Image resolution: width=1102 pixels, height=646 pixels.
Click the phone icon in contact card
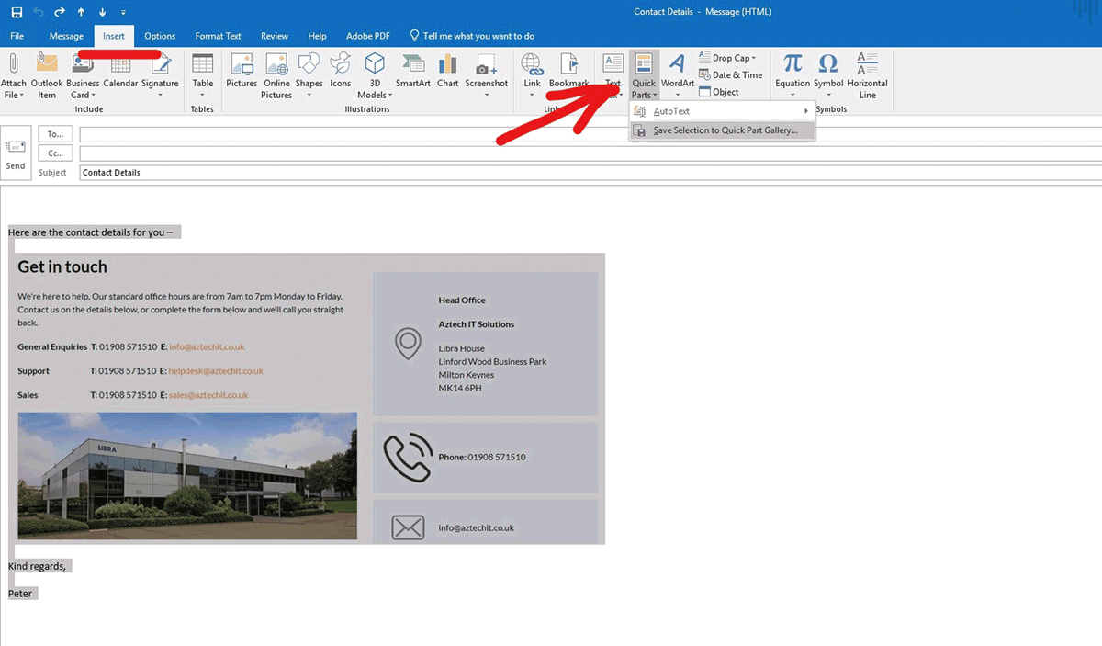tap(407, 458)
